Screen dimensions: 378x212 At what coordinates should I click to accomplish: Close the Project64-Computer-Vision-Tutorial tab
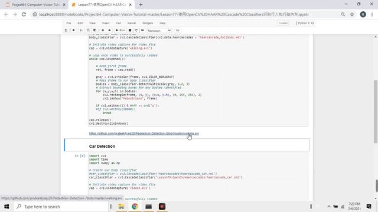click(x=64, y=5)
